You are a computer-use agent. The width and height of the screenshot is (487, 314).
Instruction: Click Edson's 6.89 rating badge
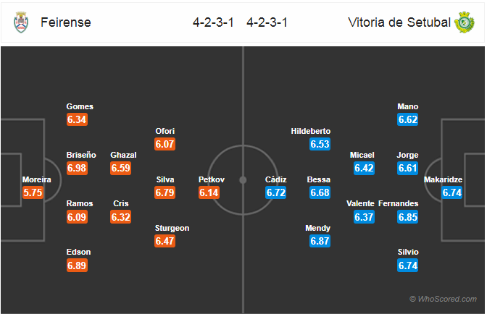[77, 266]
